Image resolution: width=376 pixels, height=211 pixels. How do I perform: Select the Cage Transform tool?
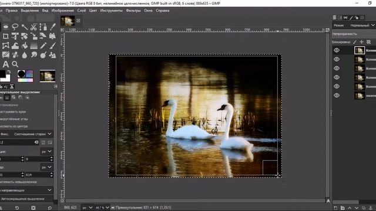[x=5, y=46]
